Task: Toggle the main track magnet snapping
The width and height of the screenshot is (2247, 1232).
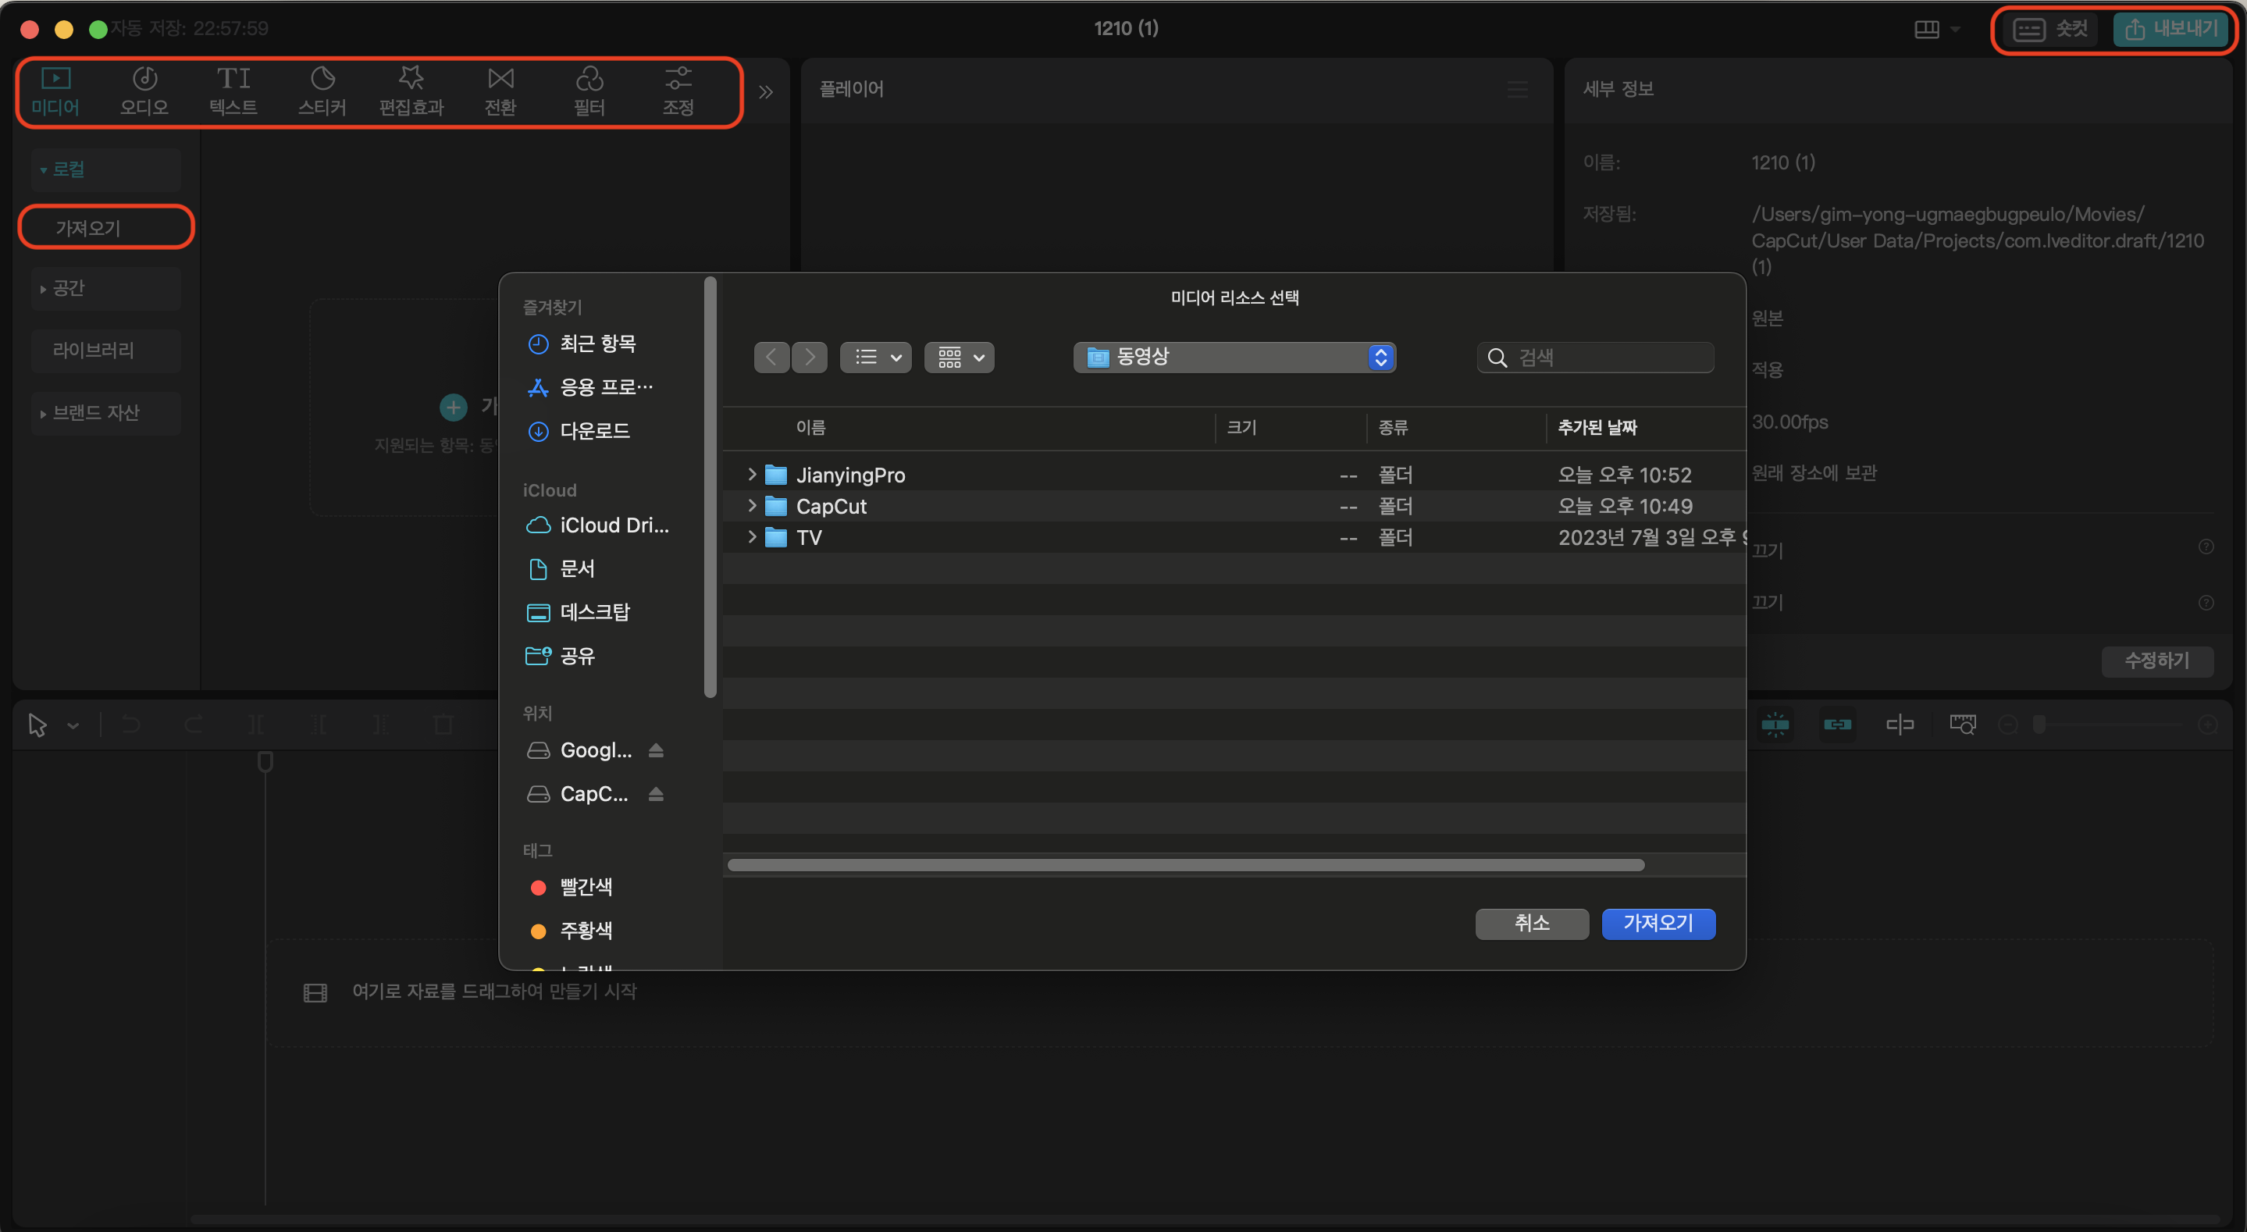Action: coord(1774,725)
